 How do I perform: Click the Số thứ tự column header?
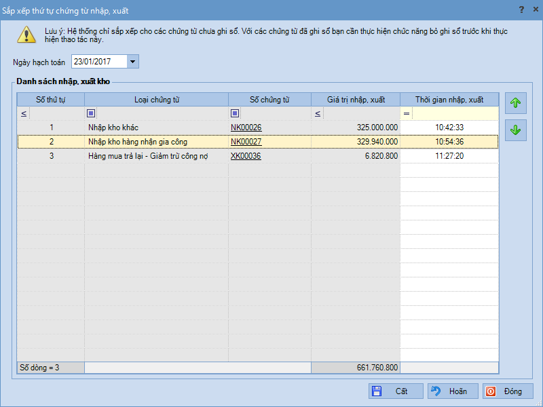click(51, 100)
